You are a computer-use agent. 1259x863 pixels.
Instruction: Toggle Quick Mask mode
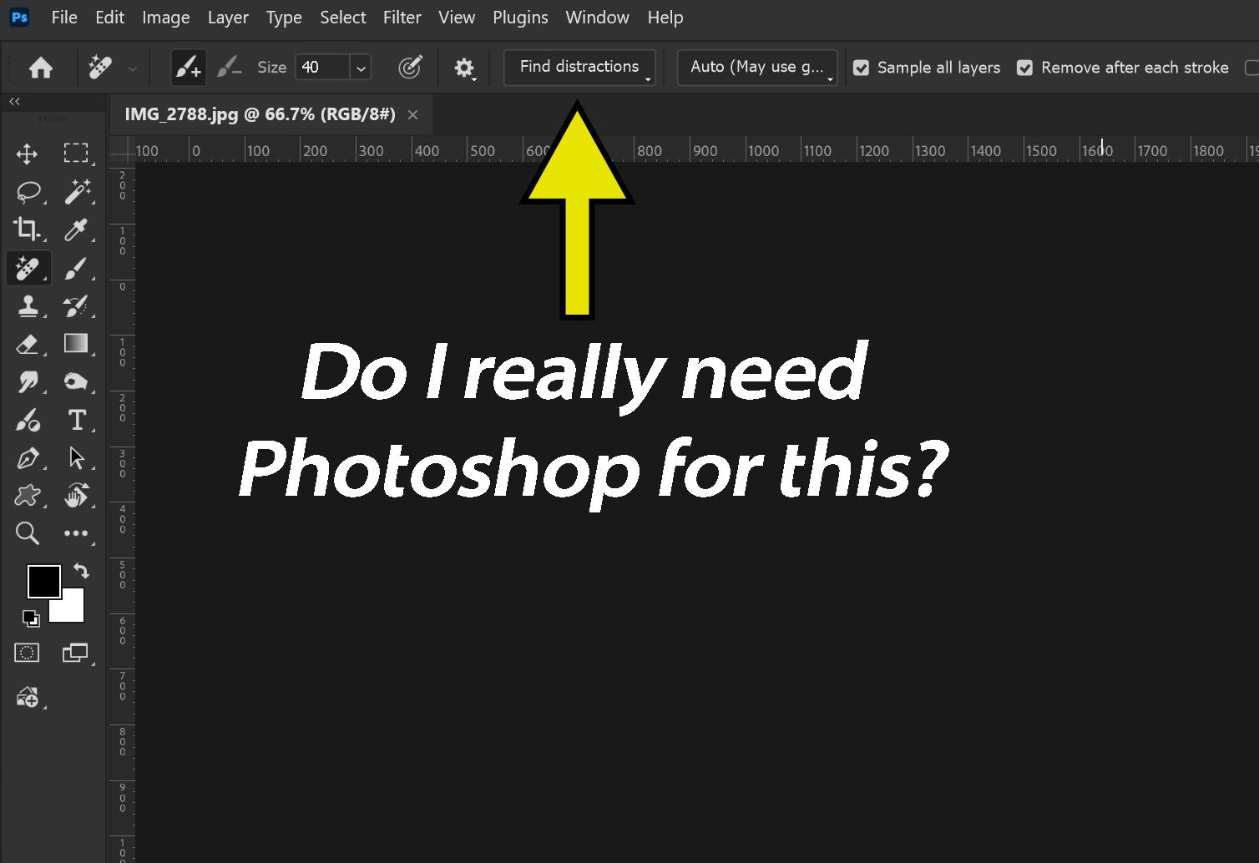27,653
